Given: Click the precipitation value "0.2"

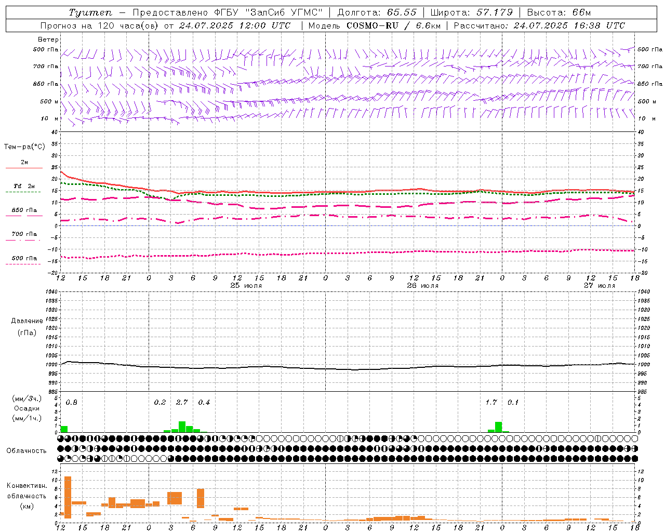Looking at the screenshot, I should pyautogui.click(x=160, y=403).
